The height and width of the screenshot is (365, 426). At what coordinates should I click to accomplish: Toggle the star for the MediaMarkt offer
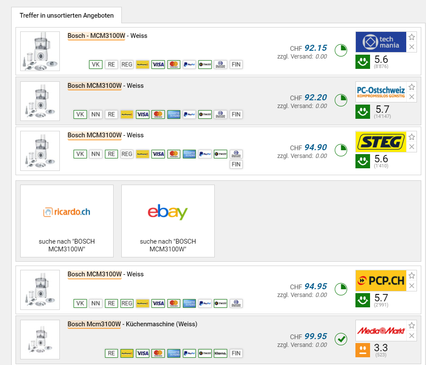(412, 325)
